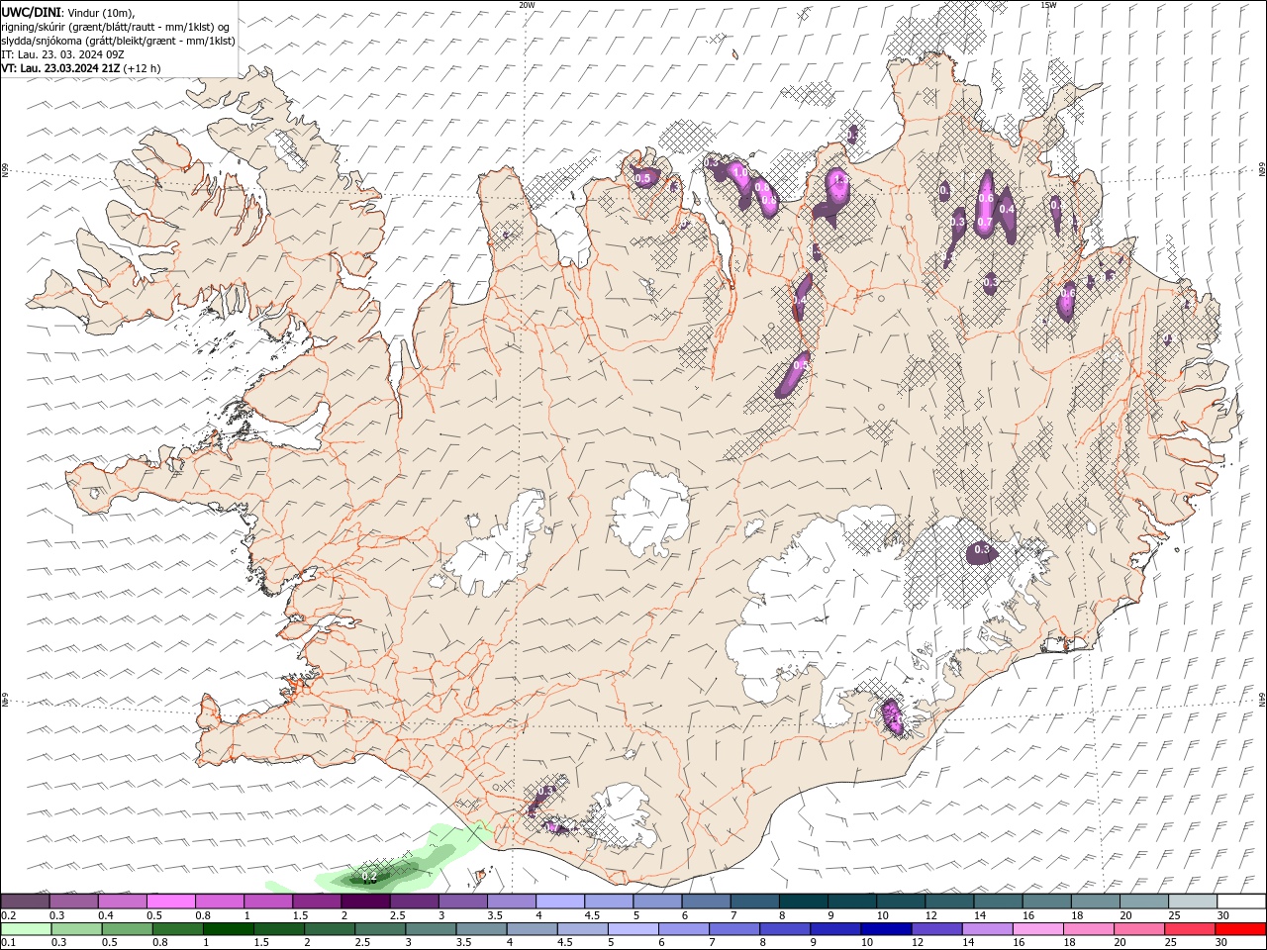This screenshot has width=1267, height=950.
Task: Click the 0.2 value on green rain patch
Action: click(369, 877)
